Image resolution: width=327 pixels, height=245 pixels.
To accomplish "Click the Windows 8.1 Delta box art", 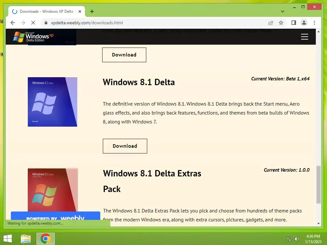I will click(x=52, y=102).
